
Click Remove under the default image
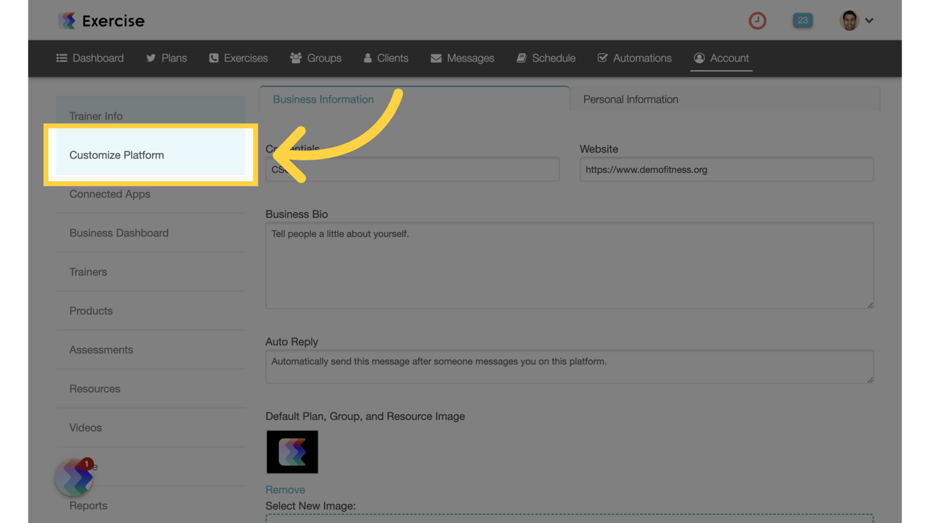click(x=285, y=489)
